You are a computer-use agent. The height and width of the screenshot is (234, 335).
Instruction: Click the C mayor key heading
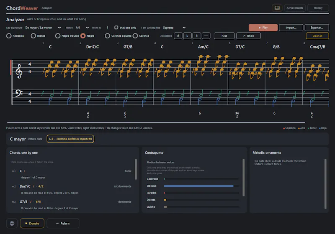pos(18,139)
